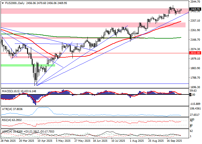Click the 1696.30 price axis label
The width and height of the screenshot is (202, 144).
point(195,87)
